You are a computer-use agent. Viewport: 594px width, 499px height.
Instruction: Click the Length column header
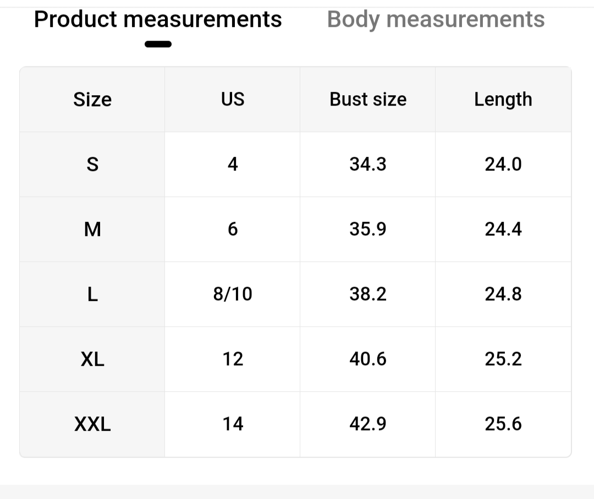[503, 100]
